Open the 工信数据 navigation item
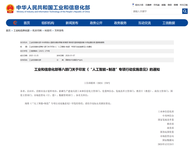This screenshot has width=190, height=148. click(169, 23)
